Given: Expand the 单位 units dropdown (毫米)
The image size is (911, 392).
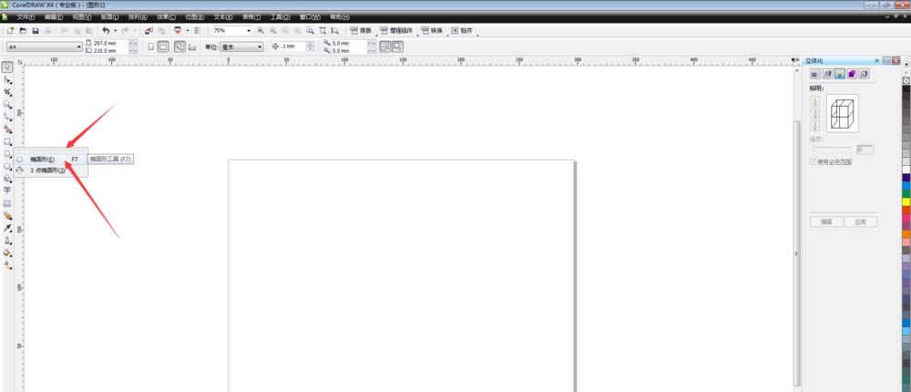Looking at the screenshot, I should (x=260, y=46).
